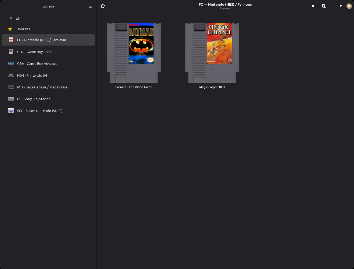Select FC - Nintendo (NES) / Famicom
Viewport: 354px width, 269px height.
click(x=48, y=40)
